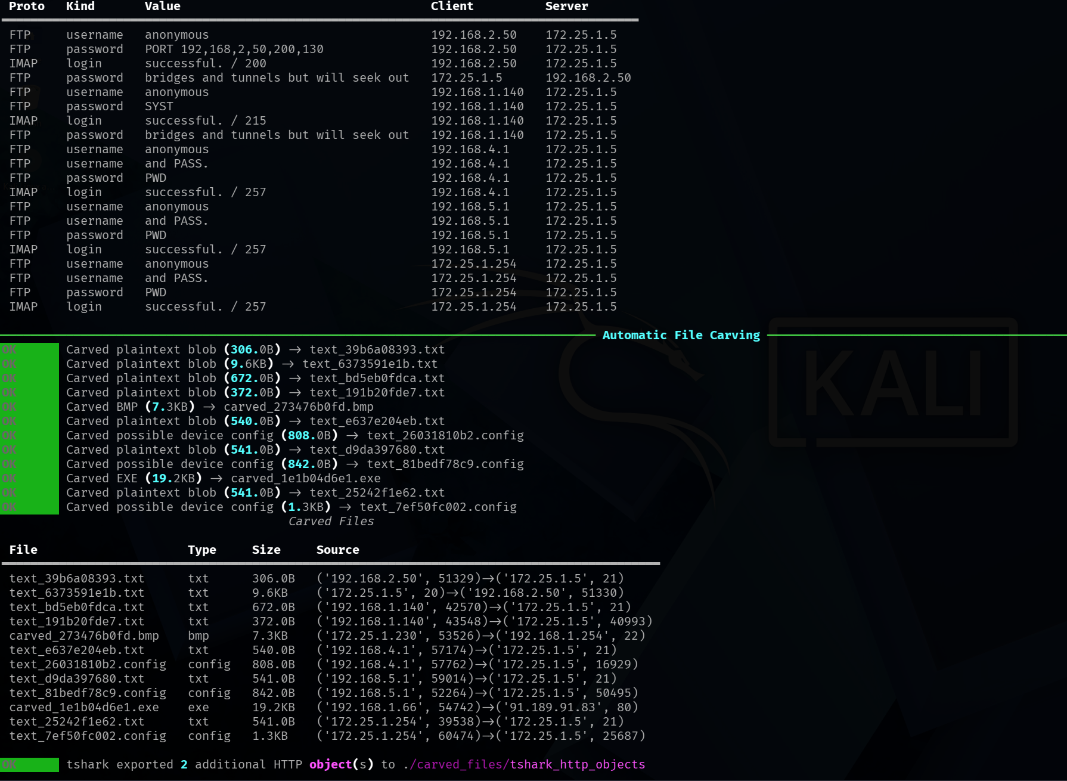Click the 'successful. / 215' login value

click(206, 121)
